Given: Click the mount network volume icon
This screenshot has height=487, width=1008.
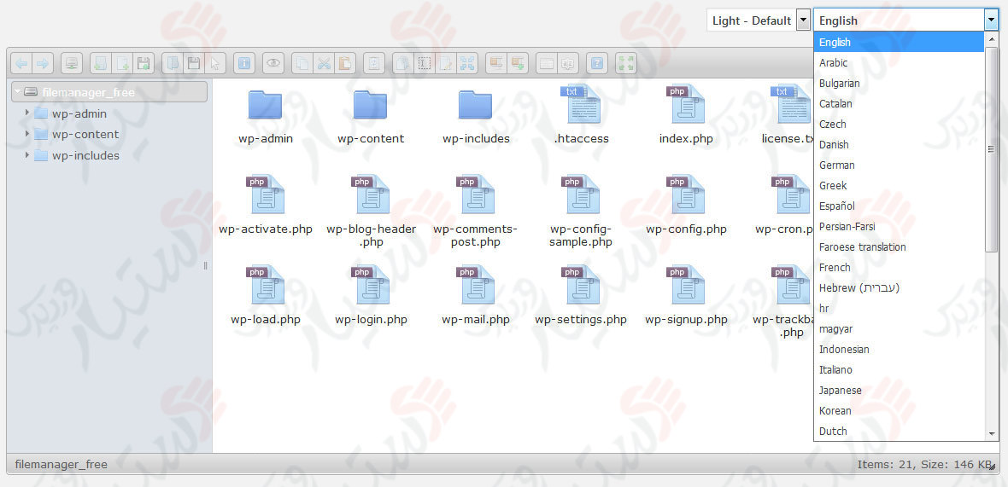Looking at the screenshot, I should tap(72, 63).
